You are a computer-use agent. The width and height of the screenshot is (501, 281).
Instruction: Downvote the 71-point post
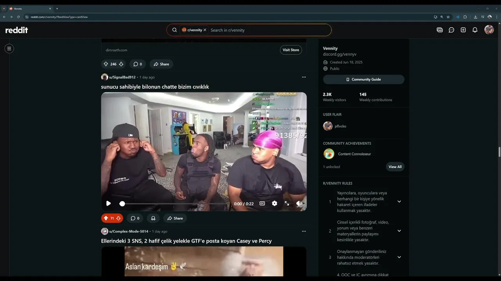tap(118, 218)
